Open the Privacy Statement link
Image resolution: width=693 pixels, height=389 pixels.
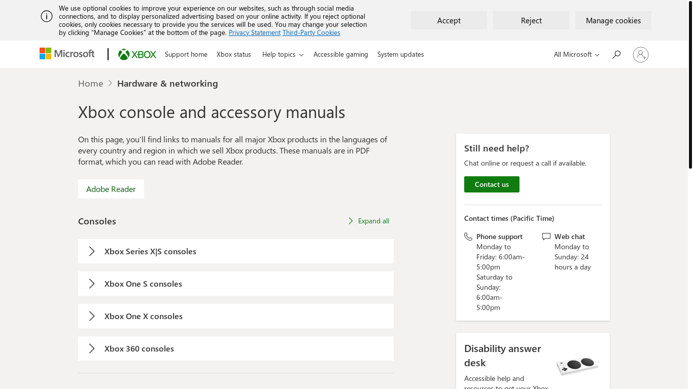(x=254, y=32)
